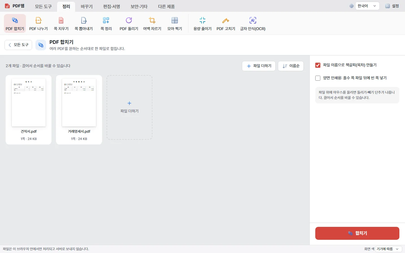The width and height of the screenshot is (405, 253).
Task: Open 설정 settings
Action: pos(392,6)
